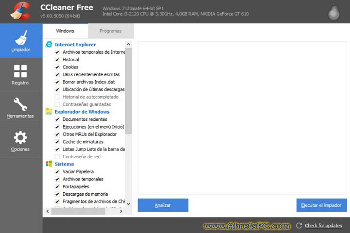Click scroll down arrow of list

(x=128, y=203)
